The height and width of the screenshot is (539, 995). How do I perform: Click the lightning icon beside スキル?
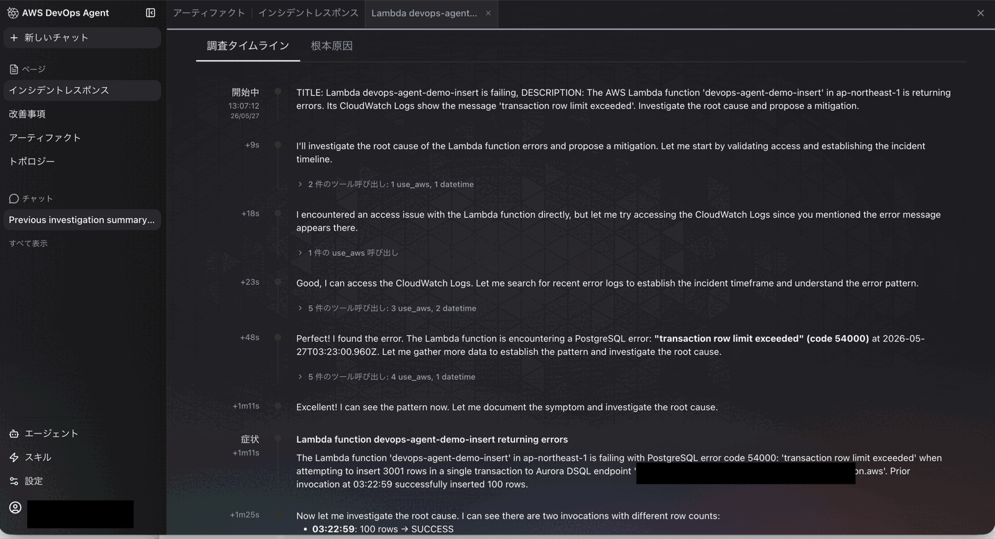click(14, 458)
